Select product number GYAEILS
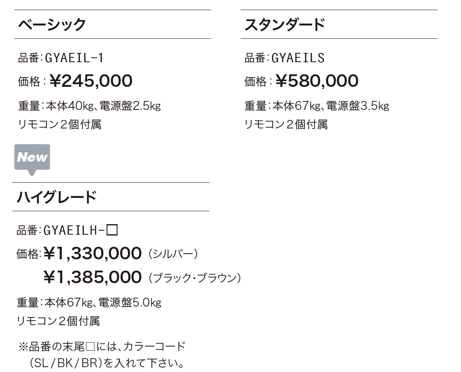 (x=298, y=58)
